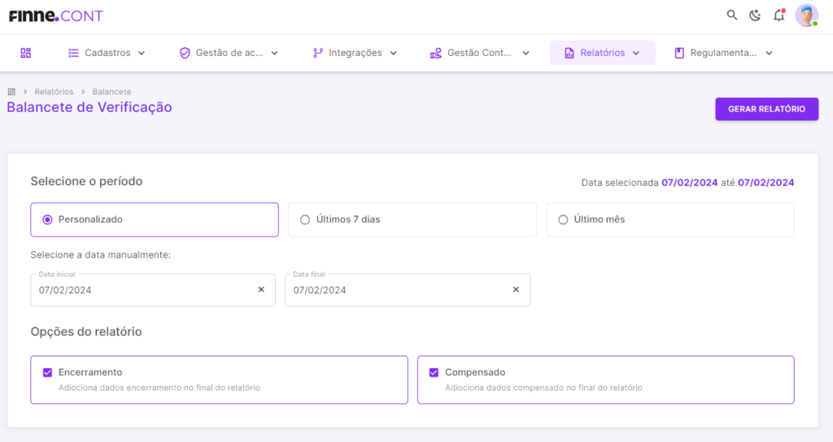Select the Últimos 7 dias option
The image size is (833, 442).
[412, 219]
